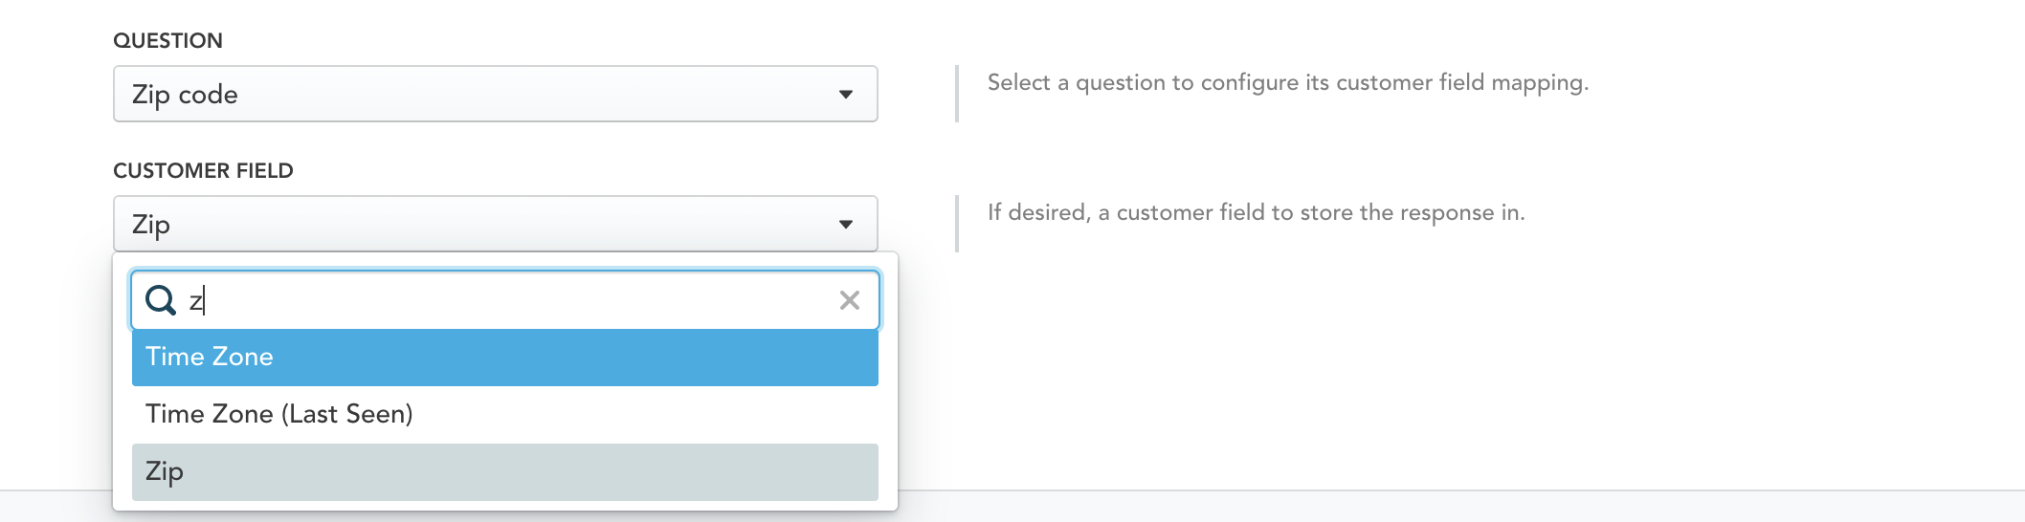2025x522 pixels.
Task: Click empty middle area of Question select box
Action: tap(526, 95)
